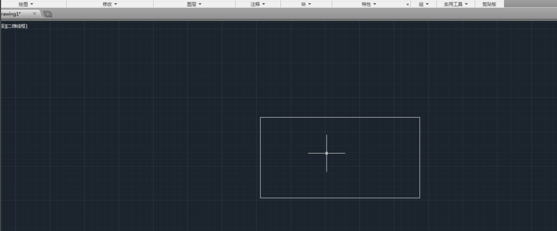Image resolution: width=557 pixels, height=231 pixels.
Task: Expand the 图层 panel dropdown
Action: pyautogui.click(x=194, y=4)
